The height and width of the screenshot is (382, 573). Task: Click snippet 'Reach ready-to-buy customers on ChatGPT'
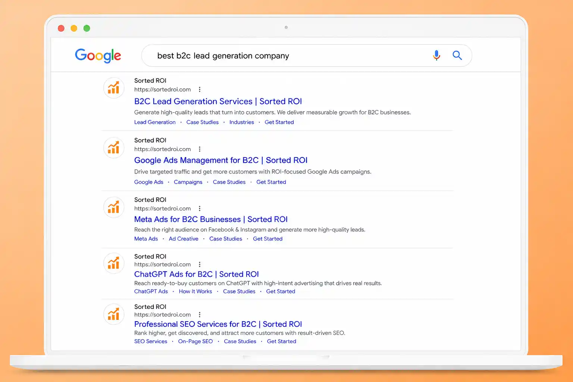(x=192, y=283)
